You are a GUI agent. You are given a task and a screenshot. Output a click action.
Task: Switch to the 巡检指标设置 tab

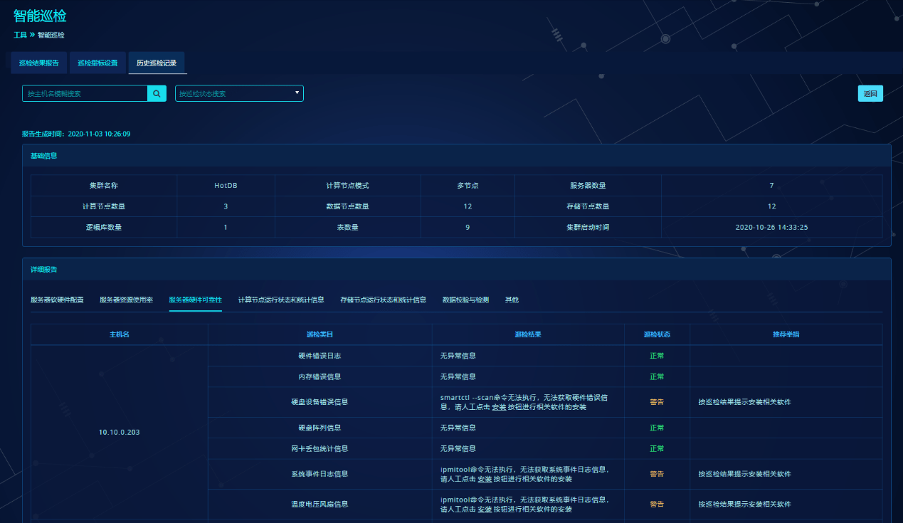click(97, 63)
